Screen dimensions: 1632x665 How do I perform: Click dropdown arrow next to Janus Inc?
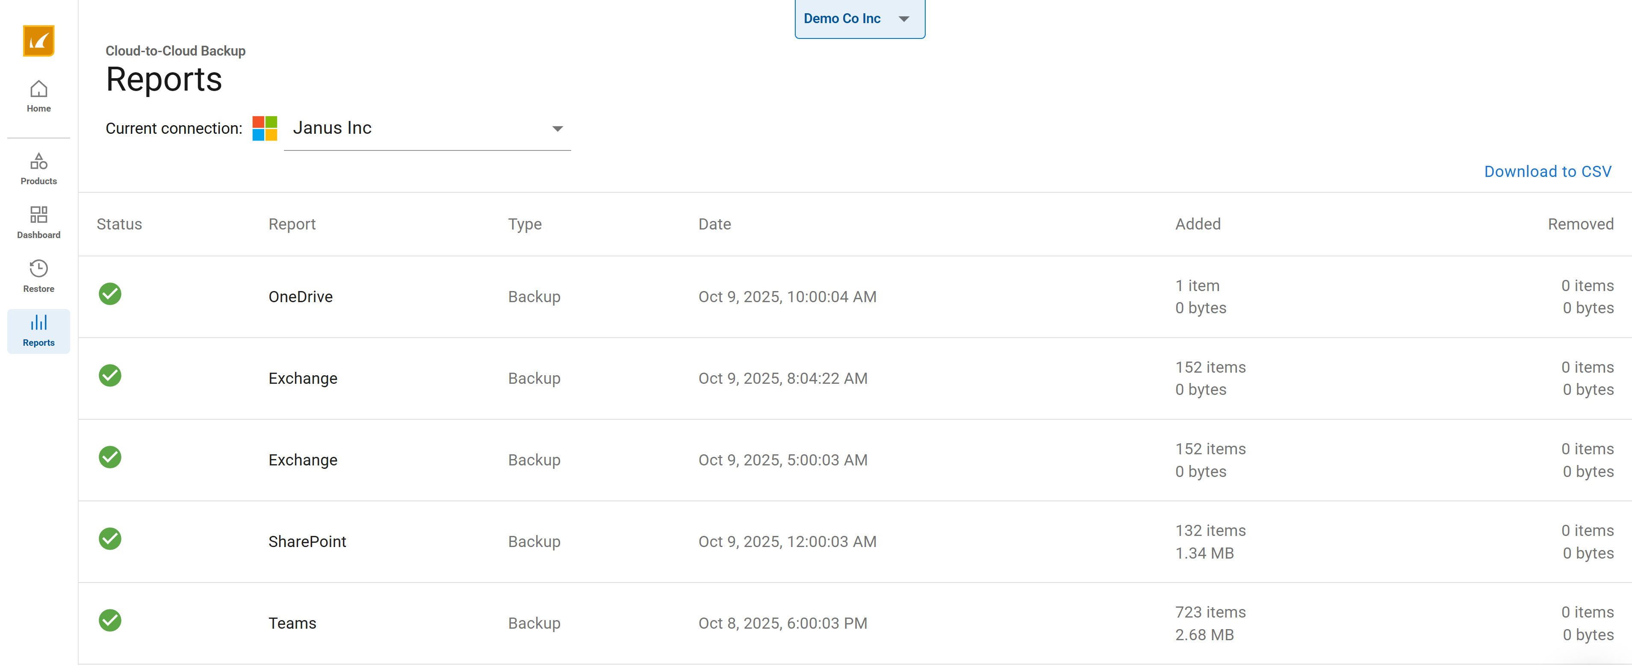click(x=557, y=129)
